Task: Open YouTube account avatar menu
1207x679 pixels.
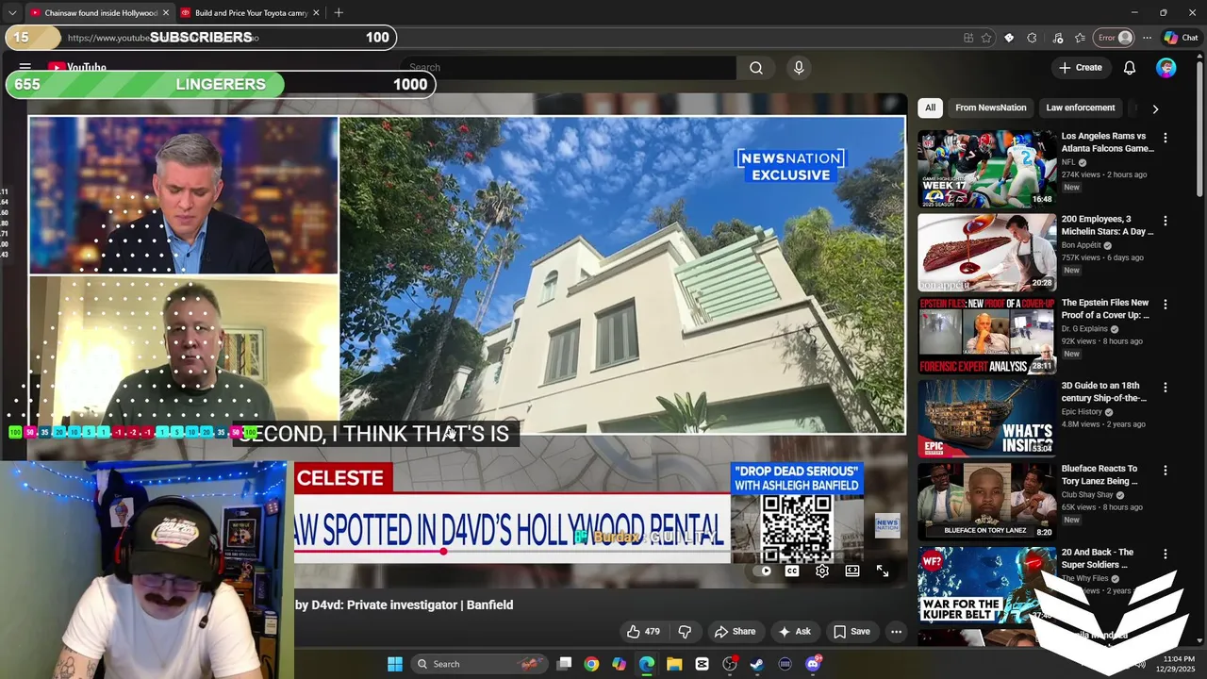Action: pyautogui.click(x=1166, y=68)
